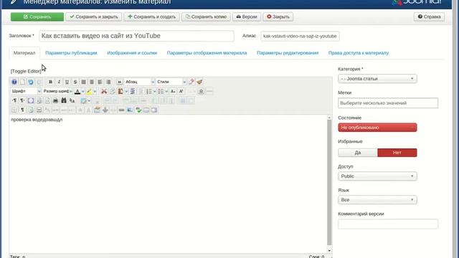The height and width of the screenshot is (258, 459).
Task: Toggle strikethrough formatting
Action: [75, 82]
